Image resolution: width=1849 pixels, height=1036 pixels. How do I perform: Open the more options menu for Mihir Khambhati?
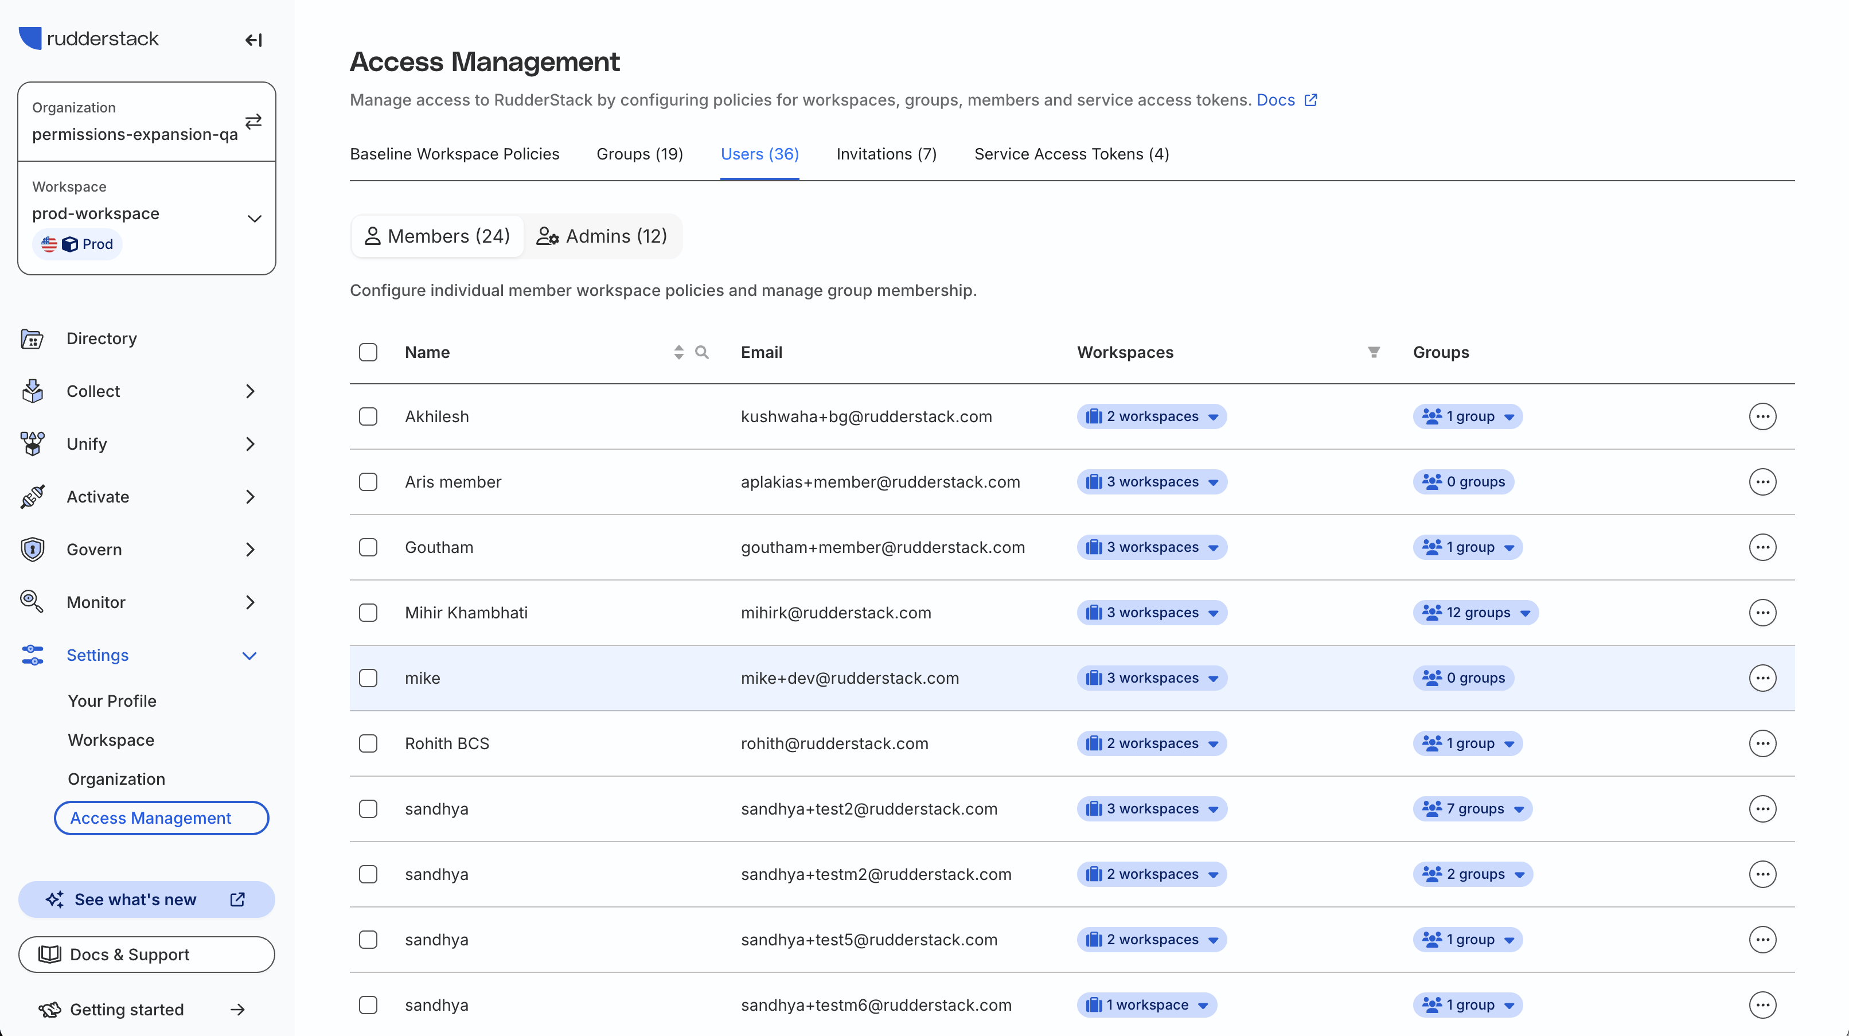click(1762, 613)
